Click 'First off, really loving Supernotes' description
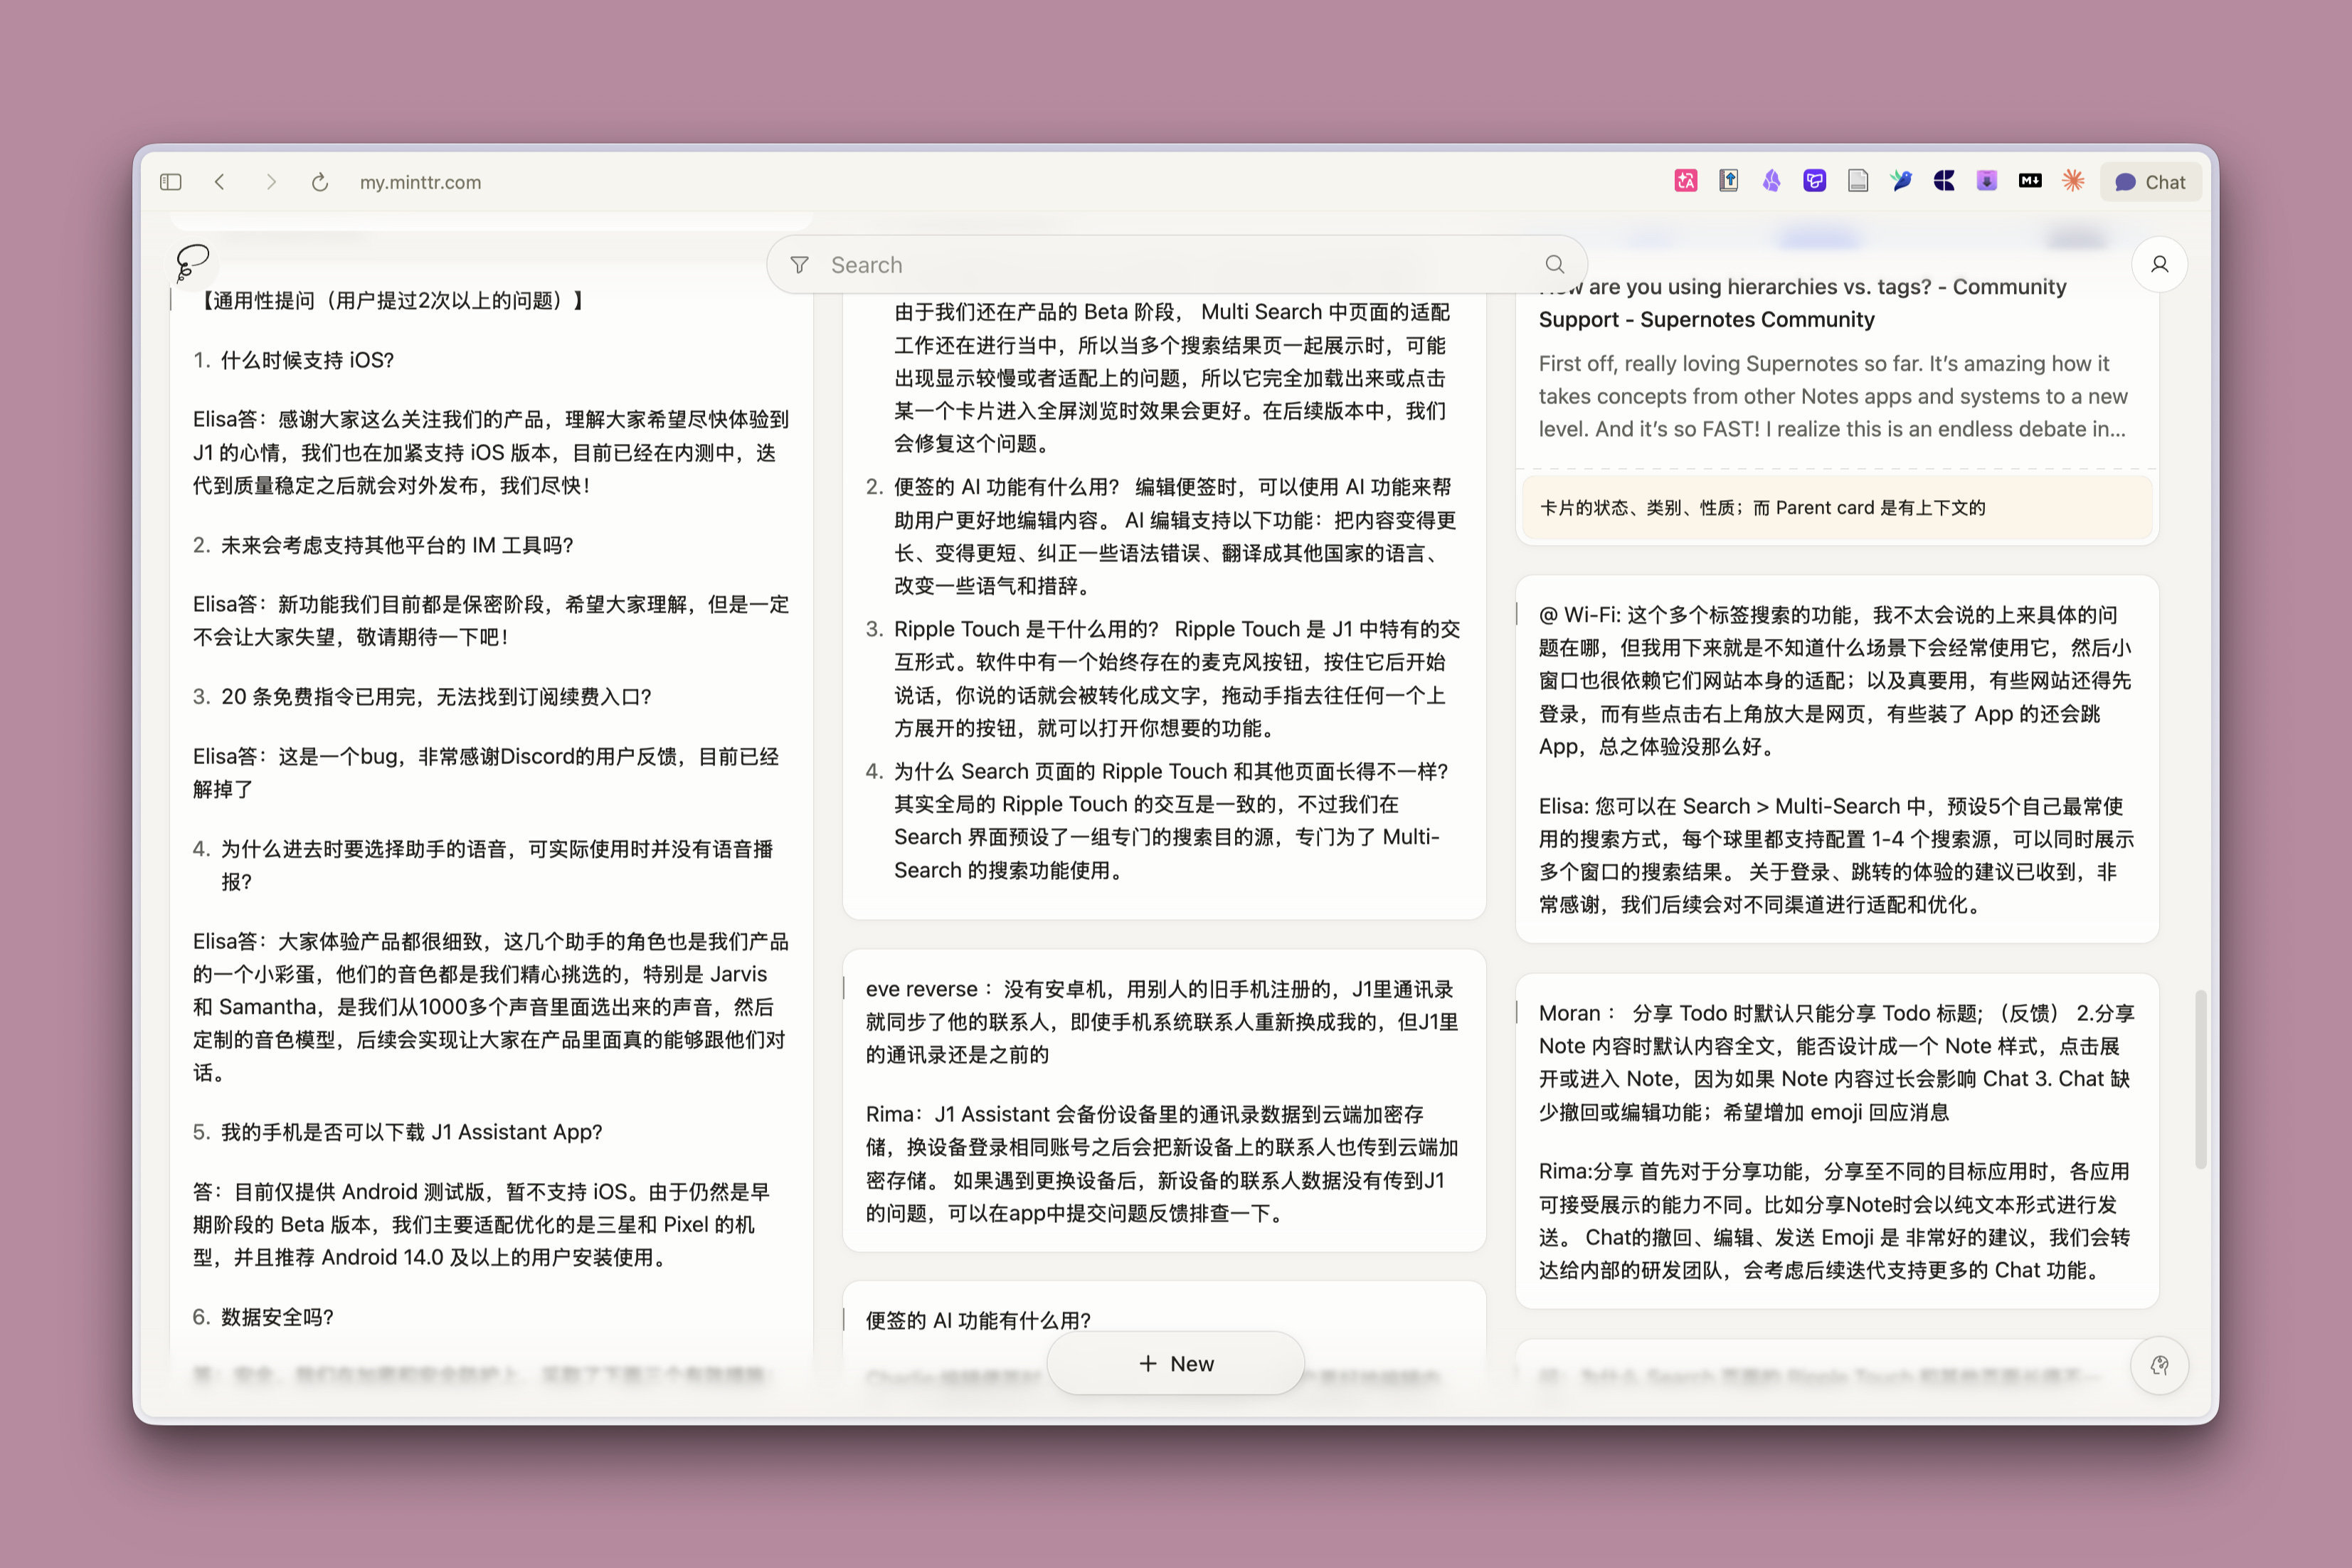The image size is (2352, 1568). pos(1834,396)
